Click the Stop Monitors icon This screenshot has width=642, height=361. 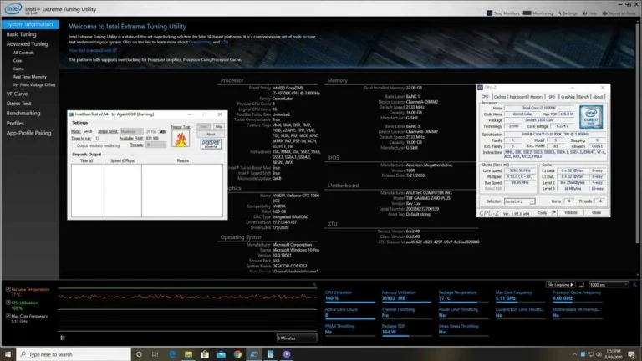(x=490, y=13)
